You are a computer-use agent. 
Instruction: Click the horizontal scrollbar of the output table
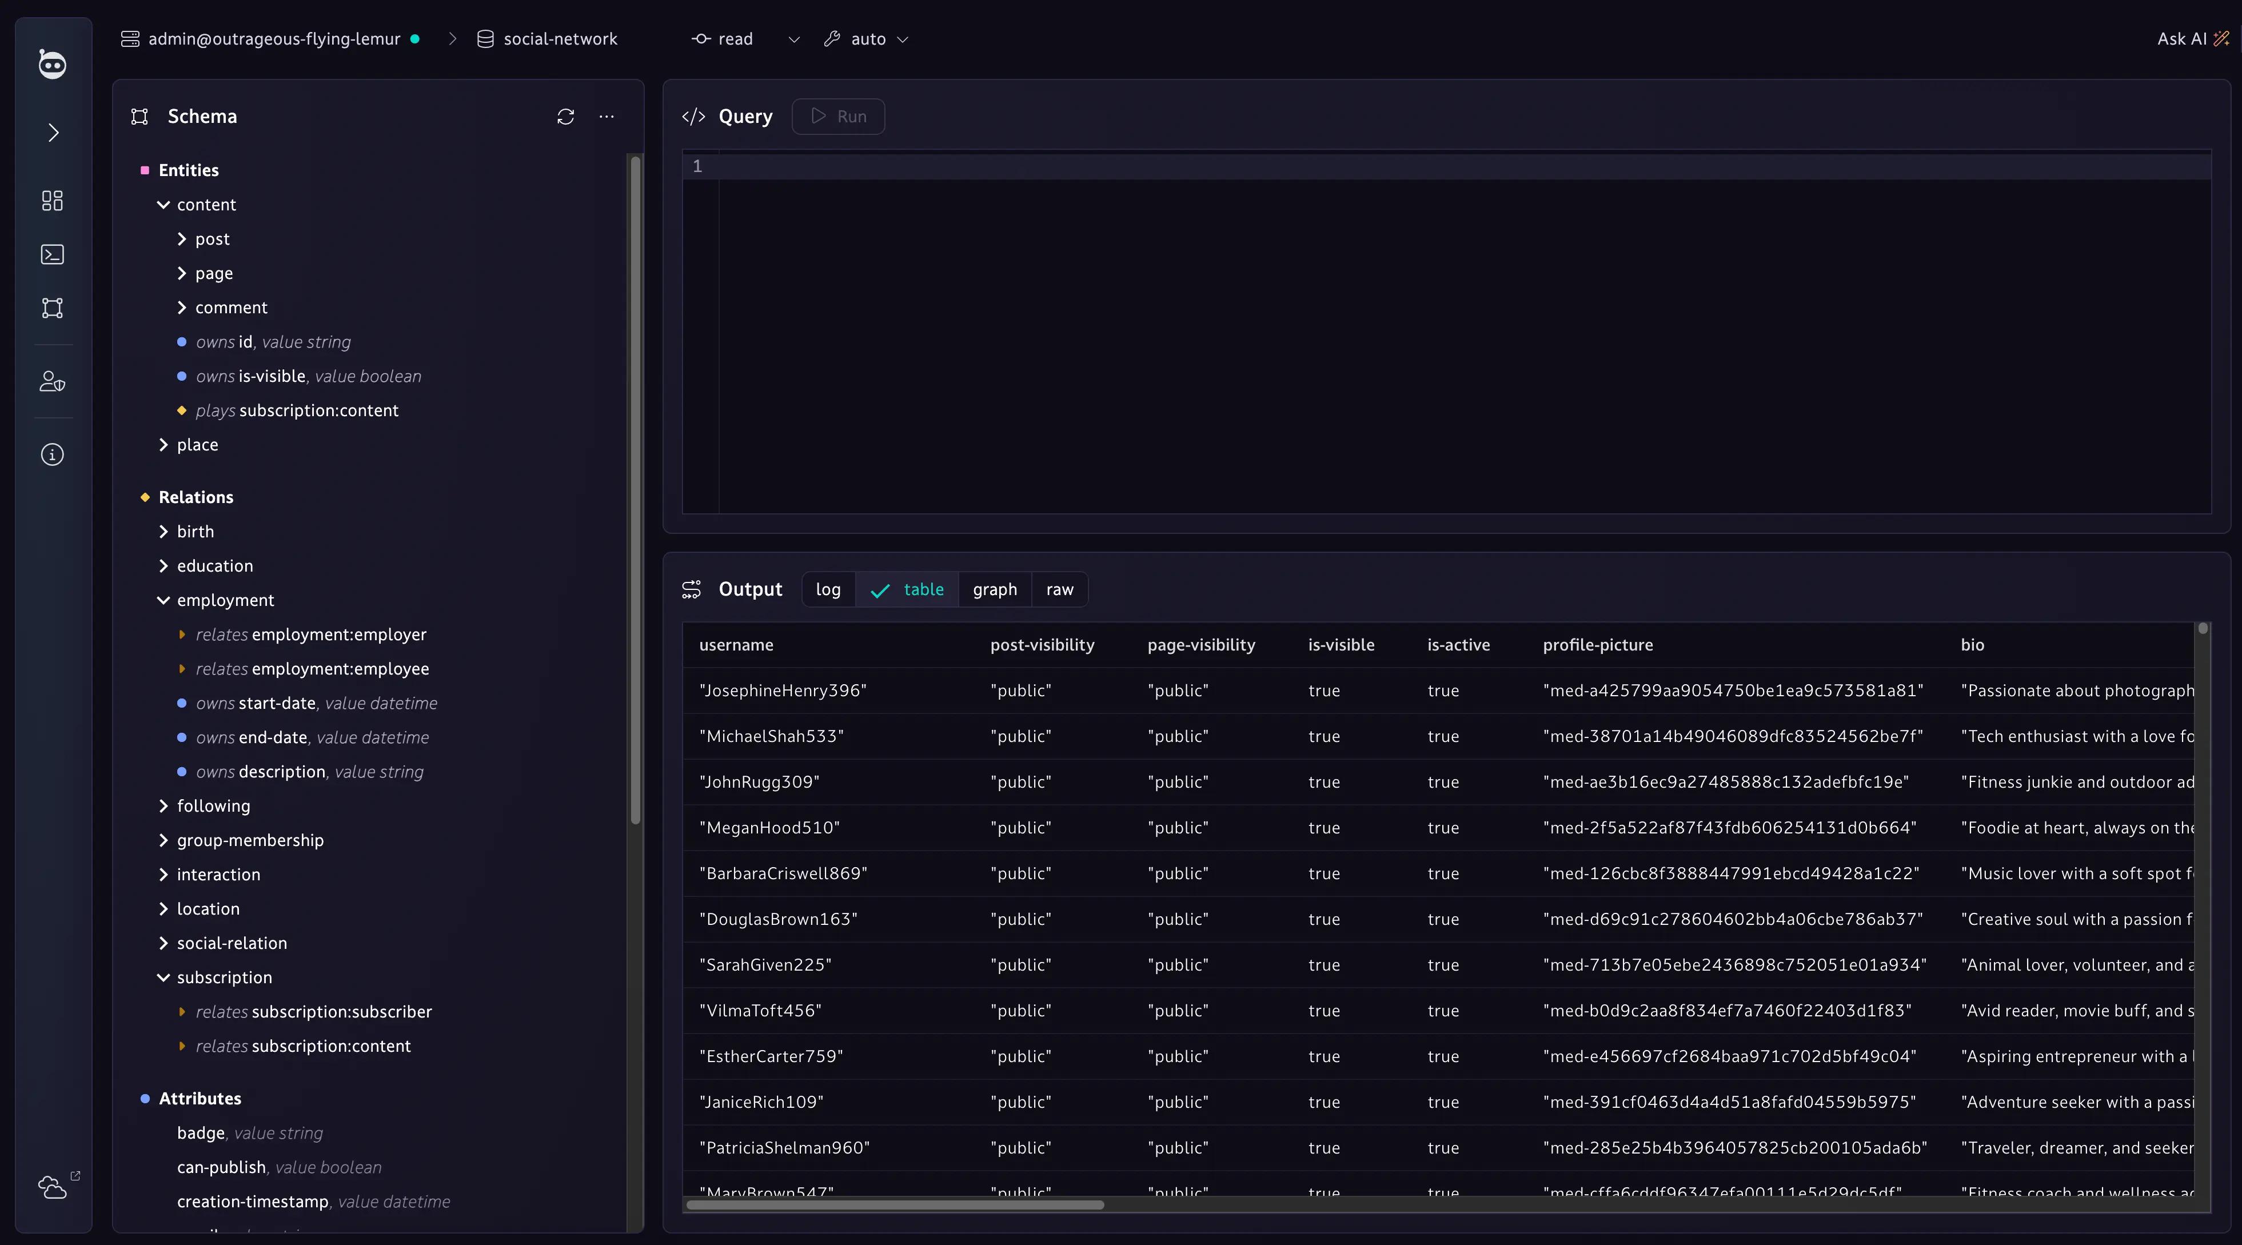pos(895,1205)
